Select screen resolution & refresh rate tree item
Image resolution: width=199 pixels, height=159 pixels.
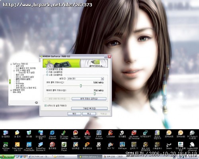pos(26,88)
